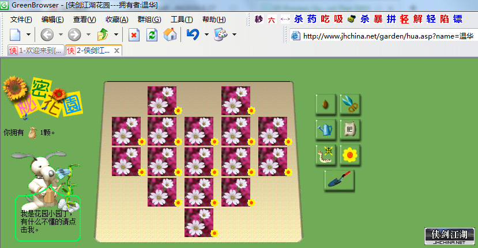Open the 工具(T) menu
The image size is (478, 248).
tap(182, 20)
